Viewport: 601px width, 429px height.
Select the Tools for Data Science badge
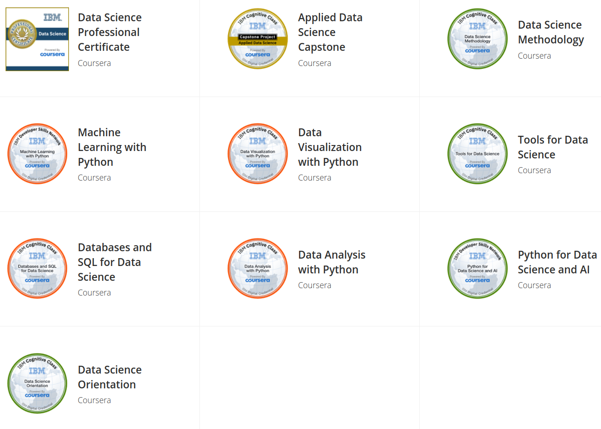click(x=477, y=153)
